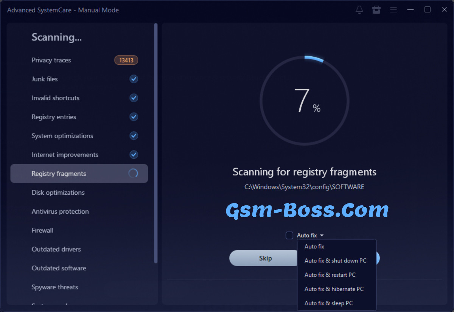Toggle the Internet improvements checkmark
454x312 pixels.
pyautogui.click(x=134, y=155)
